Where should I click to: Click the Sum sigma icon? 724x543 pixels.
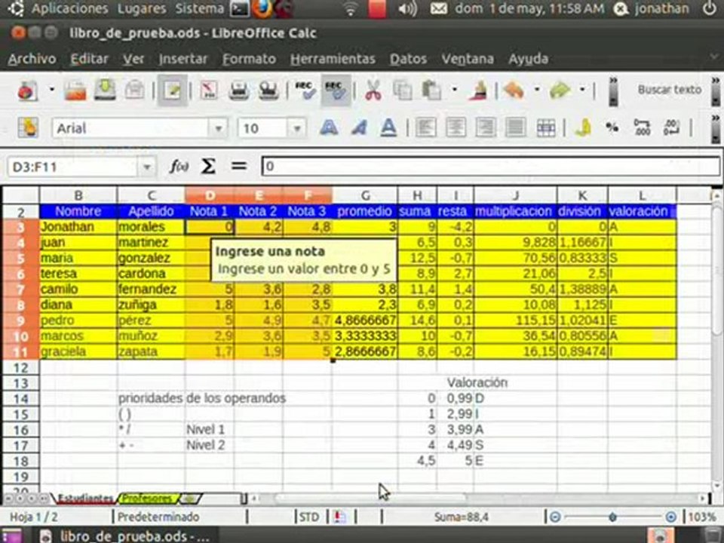pyautogui.click(x=208, y=166)
